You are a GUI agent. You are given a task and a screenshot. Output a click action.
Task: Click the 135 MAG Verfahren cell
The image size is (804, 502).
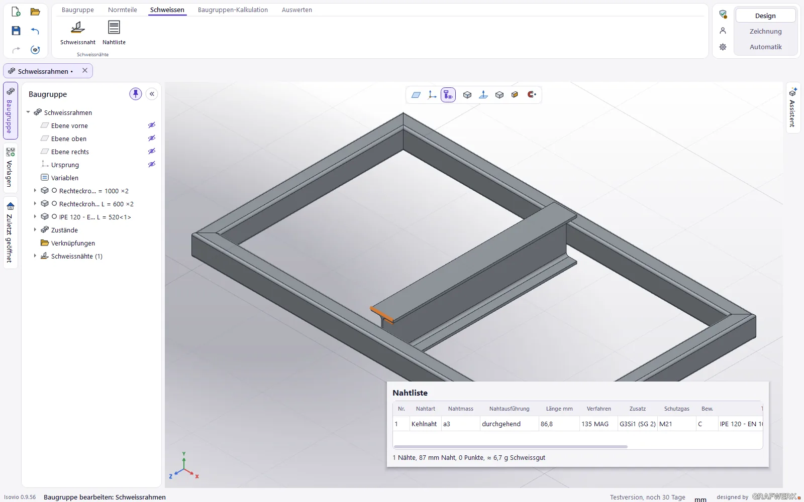coord(598,424)
